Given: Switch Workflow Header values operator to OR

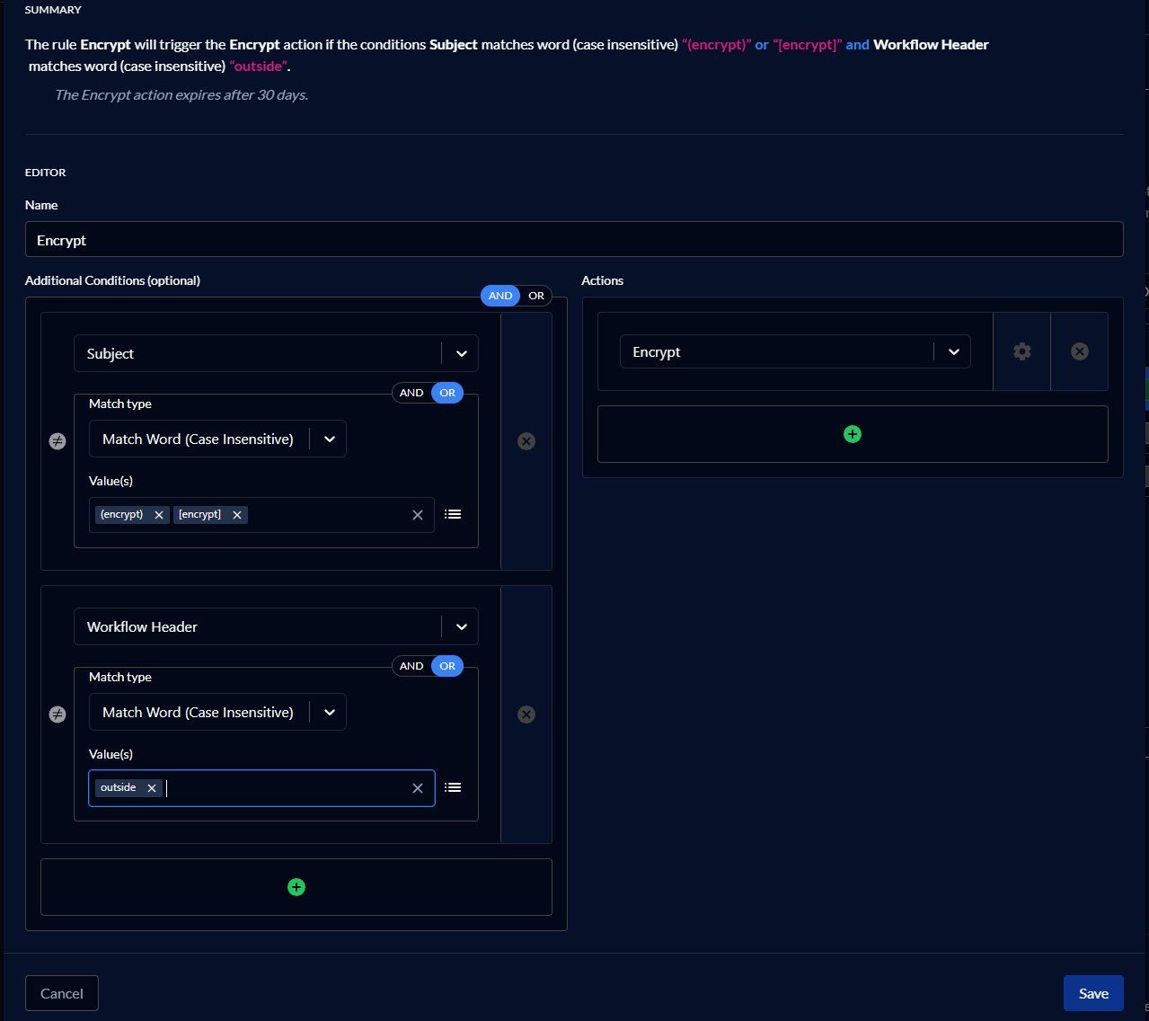Looking at the screenshot, I should [447, 666].
